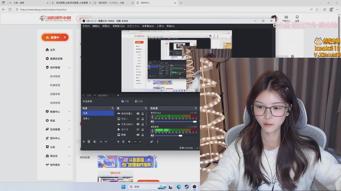
Task: Hide the bottom 图像 source via eye icon
Action: point(138,135)
